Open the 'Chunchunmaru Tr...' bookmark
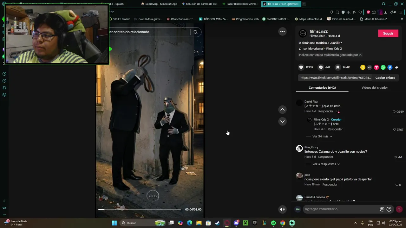The width and height of the screenshot is (406, 228). pos(180,19)
